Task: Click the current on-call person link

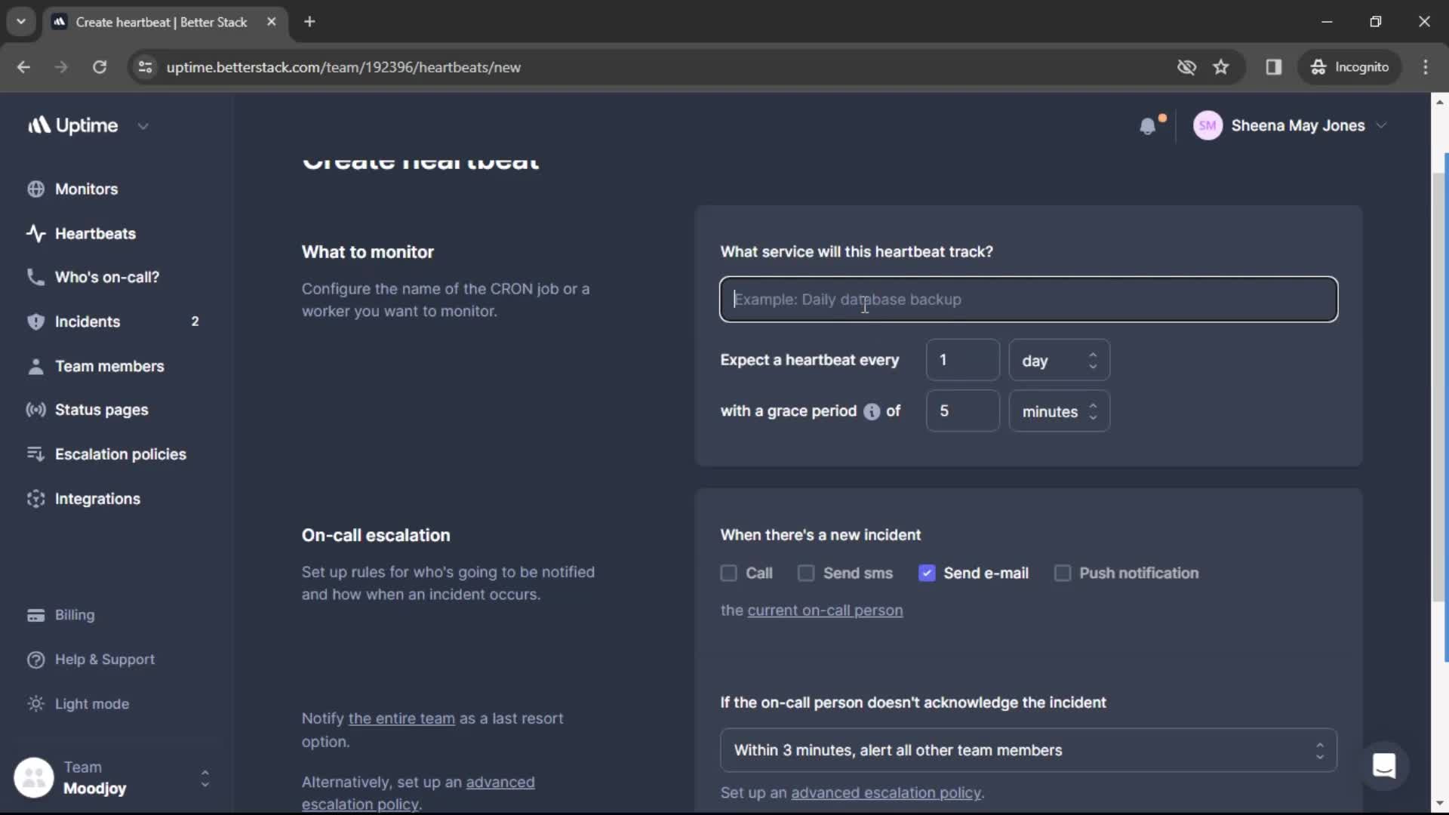Action: (825, 609)
